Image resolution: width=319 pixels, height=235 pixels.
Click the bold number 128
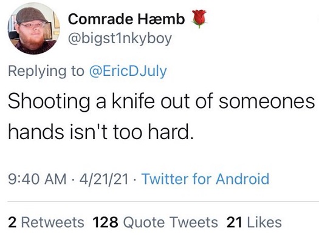105,222
